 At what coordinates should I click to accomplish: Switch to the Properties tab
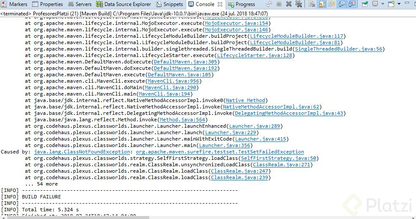coord(48,4)
